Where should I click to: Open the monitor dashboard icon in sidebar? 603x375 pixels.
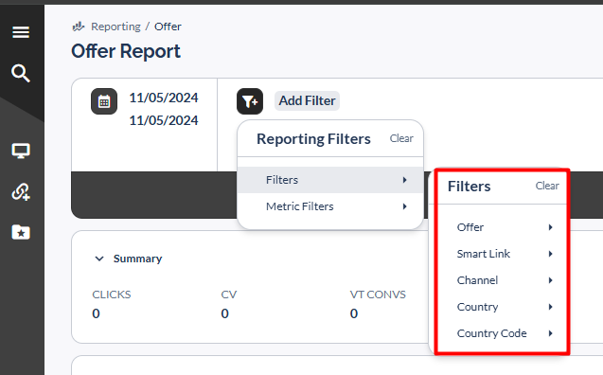point(21,151)
